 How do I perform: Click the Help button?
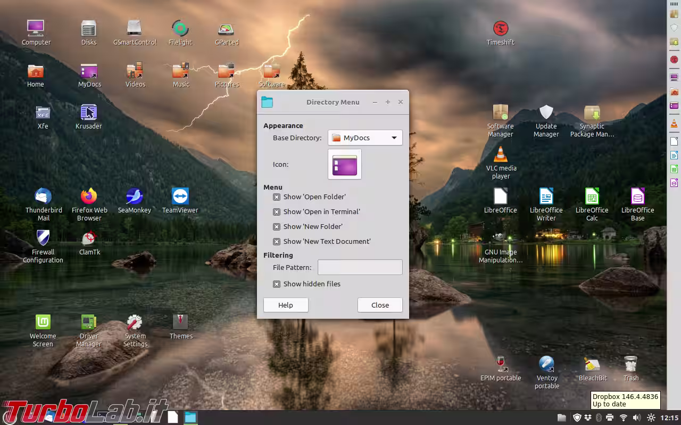tap(286, 305)
